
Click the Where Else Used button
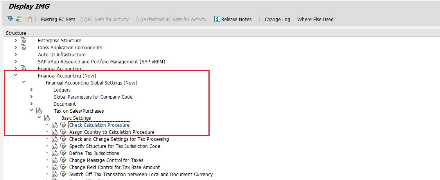315,19
